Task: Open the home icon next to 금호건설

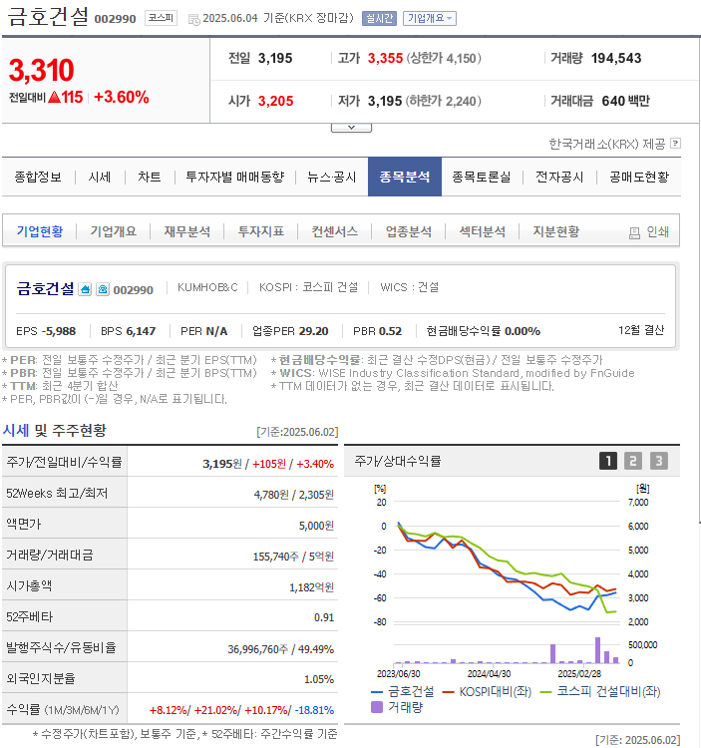Action: click(85, 289)
